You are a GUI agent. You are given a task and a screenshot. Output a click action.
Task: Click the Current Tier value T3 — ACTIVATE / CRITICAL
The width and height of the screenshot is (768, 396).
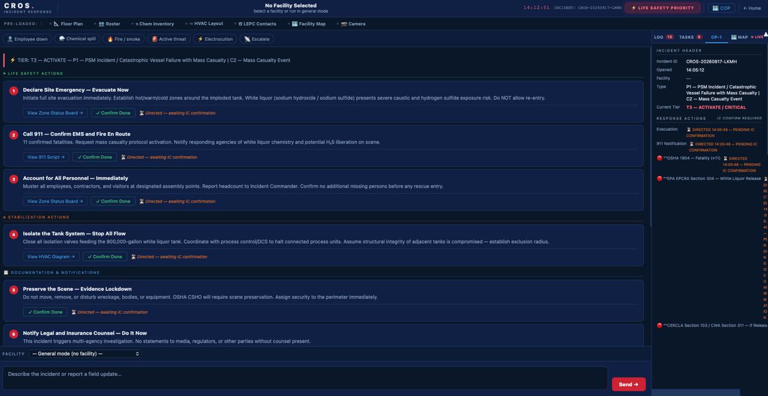(x=716, y=107)
